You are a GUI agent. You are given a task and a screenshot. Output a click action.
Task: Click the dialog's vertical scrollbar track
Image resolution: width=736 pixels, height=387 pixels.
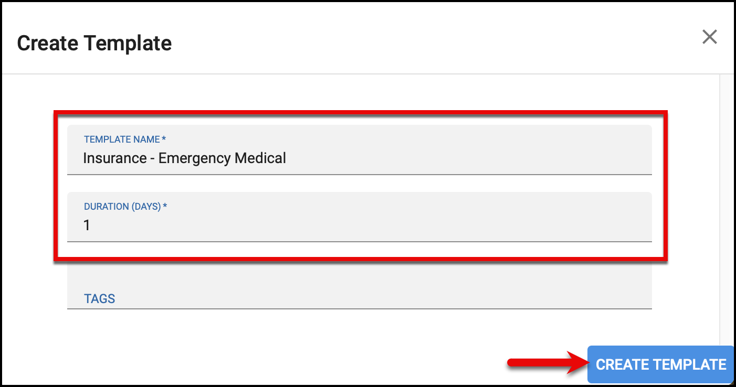(726, 209)
